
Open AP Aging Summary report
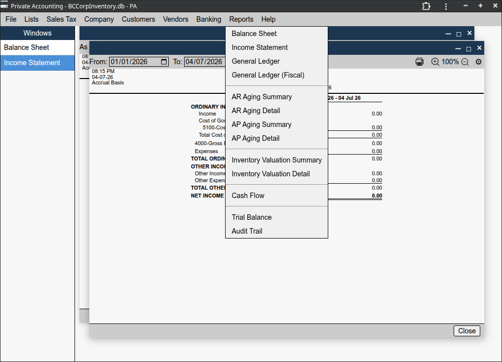coord(276,124)
